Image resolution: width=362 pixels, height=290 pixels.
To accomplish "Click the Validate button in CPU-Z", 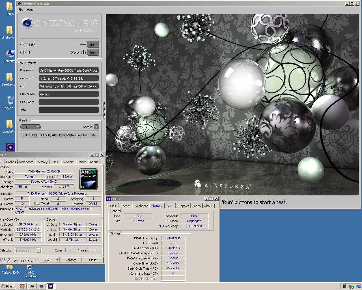I will 71,260.
